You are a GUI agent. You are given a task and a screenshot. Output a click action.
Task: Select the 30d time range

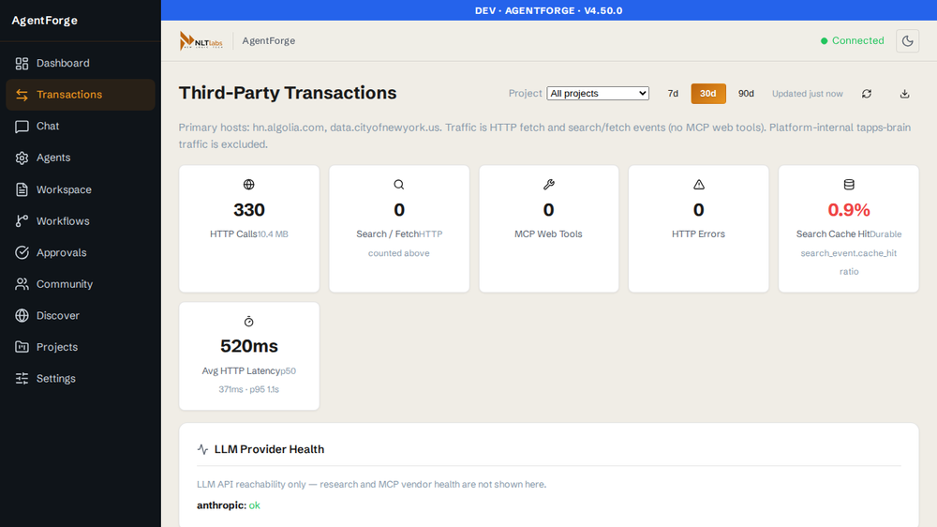pyautogui.click(x=708, y=94)
